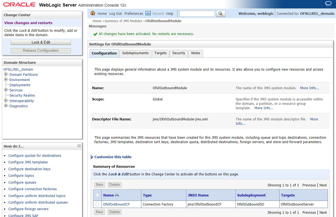This screenshot has width=336, height=217.
Task: Open the Security tab
Action: (x=179, y=53)
